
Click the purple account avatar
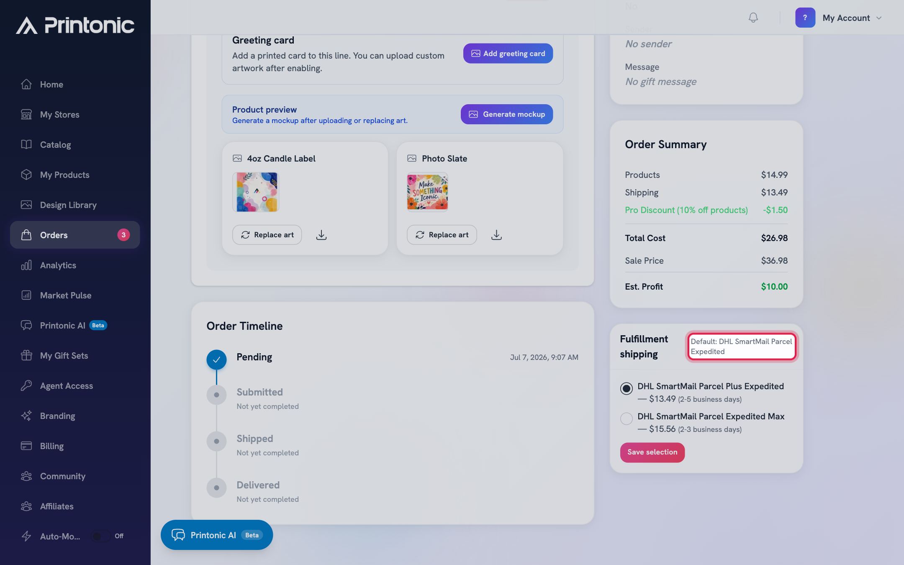pyautogui.click(x=805, y=18)
